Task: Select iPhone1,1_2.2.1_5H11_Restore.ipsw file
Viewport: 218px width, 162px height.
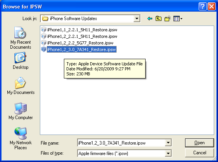Action: [x=79, y=30]
